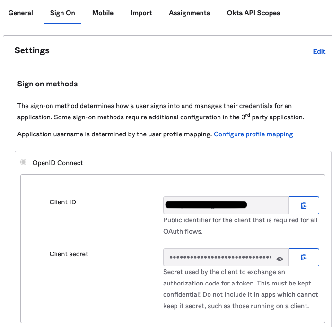Image resolution: width=332 pixels, height=327 pixels.
Task: View the Assignments tab
Action: click(x=189, y=13)
